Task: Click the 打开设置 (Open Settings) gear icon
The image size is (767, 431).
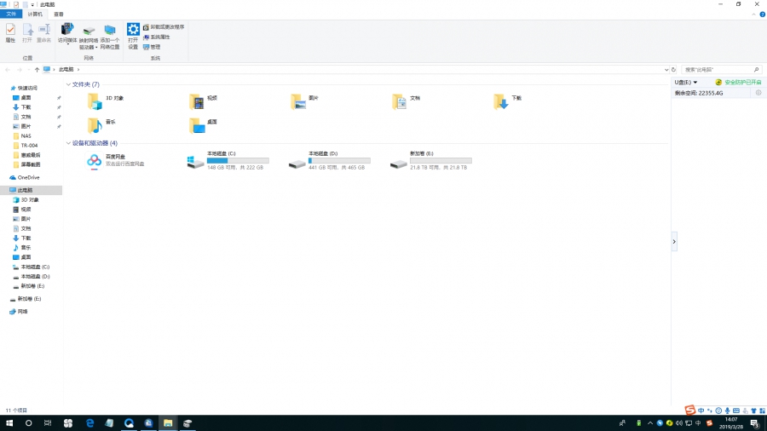Action: coord(133,34)
